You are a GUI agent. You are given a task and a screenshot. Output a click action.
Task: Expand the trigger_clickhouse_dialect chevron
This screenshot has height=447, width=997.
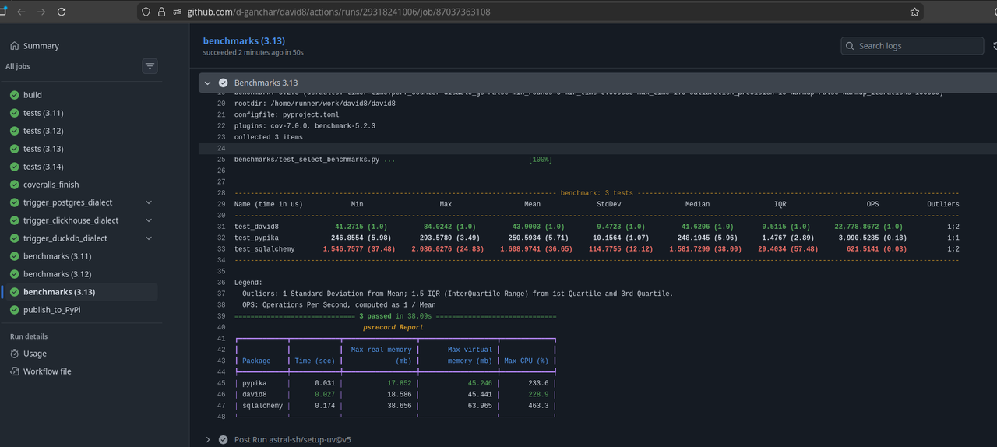(149, 220)
